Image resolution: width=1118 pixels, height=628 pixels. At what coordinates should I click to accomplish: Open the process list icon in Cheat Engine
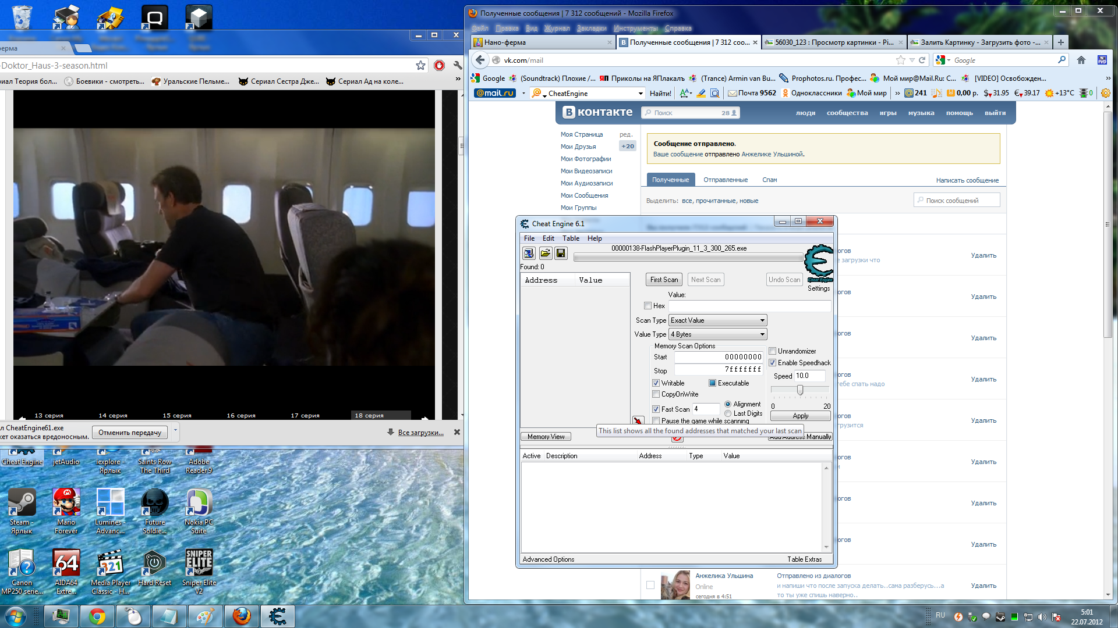[528, 253]
